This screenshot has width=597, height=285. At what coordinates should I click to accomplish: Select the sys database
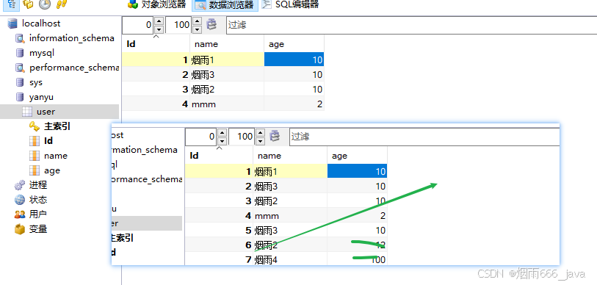click(x=36, y=82)
